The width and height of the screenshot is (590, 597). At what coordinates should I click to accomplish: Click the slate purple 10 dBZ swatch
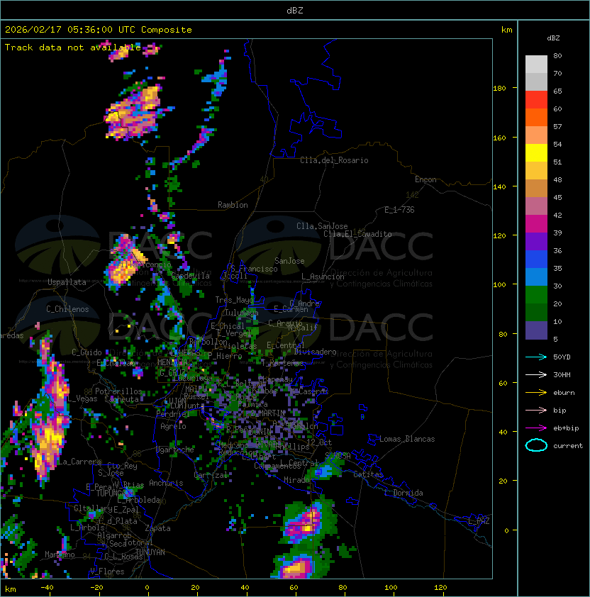pos(536,330)
